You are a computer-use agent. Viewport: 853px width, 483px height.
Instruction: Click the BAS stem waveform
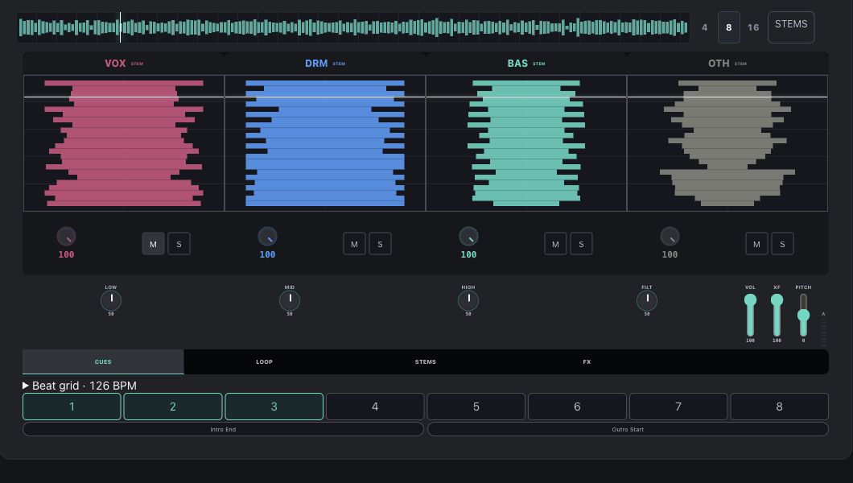point(526,143)
